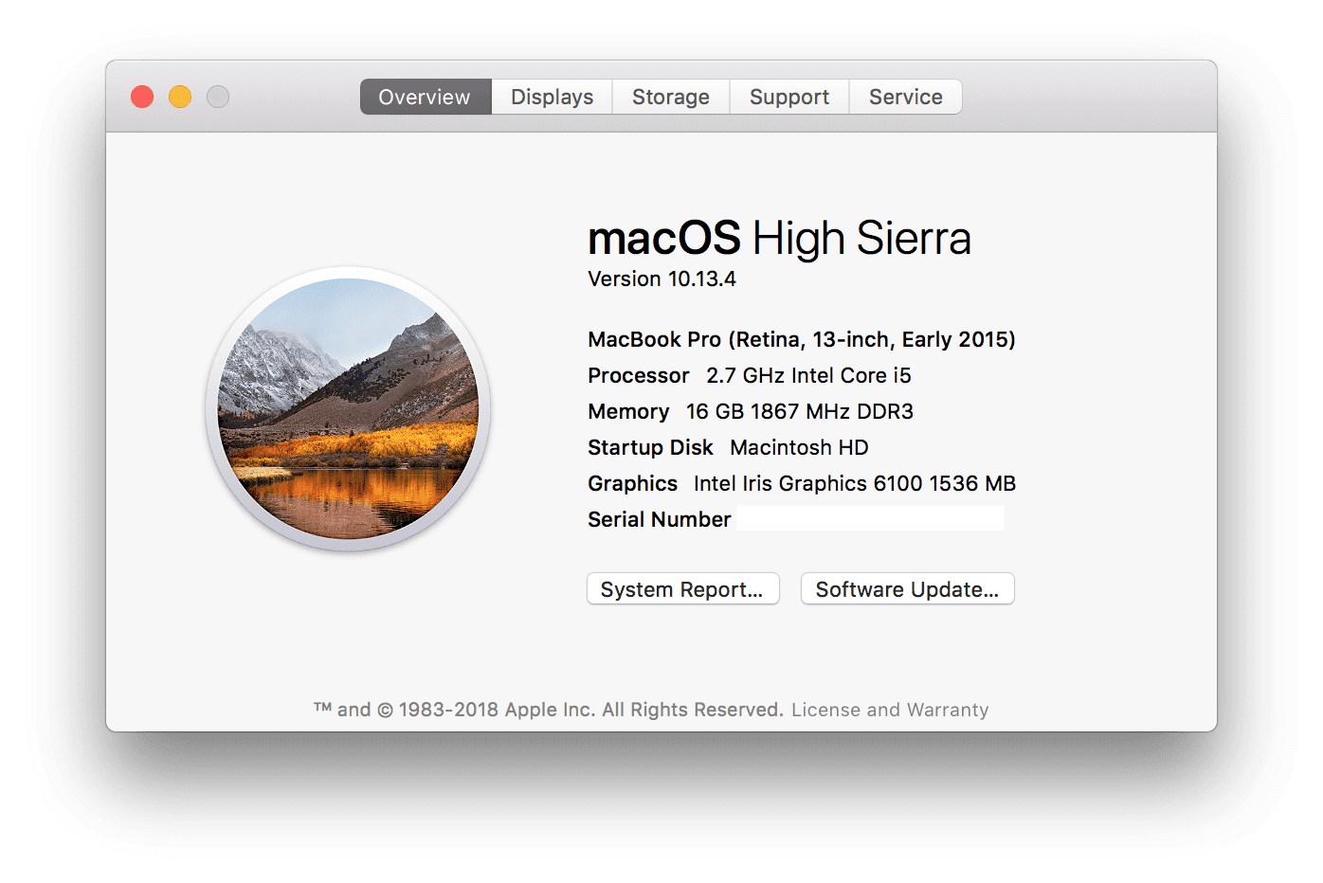Viewport: 1323px width, 883px height.
Task: Click the grayed-out zoom button
Action: pyautogui.click(x=217, y=96)
